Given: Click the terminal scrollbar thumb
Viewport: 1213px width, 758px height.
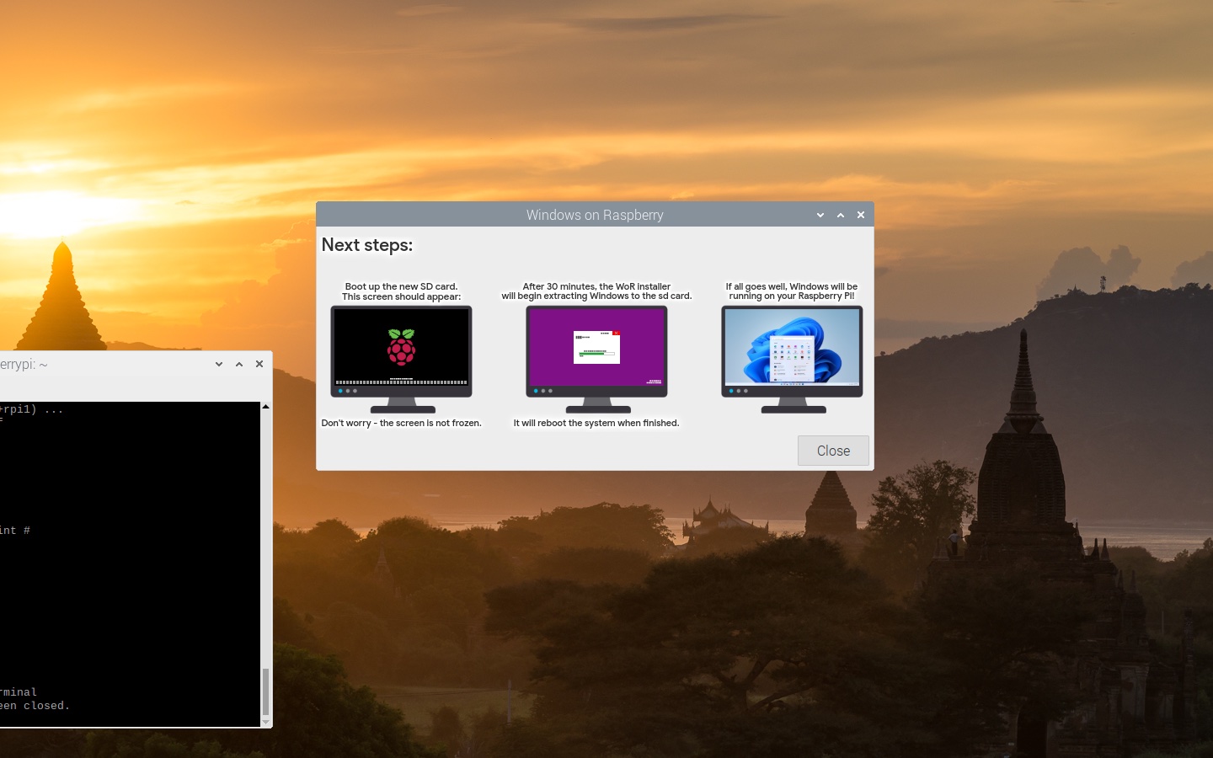Looking at the screenshot, I should click(x=265, y=691).
